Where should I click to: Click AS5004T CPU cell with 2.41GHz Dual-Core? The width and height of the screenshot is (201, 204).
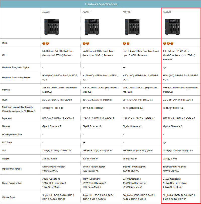coord(58,53)
